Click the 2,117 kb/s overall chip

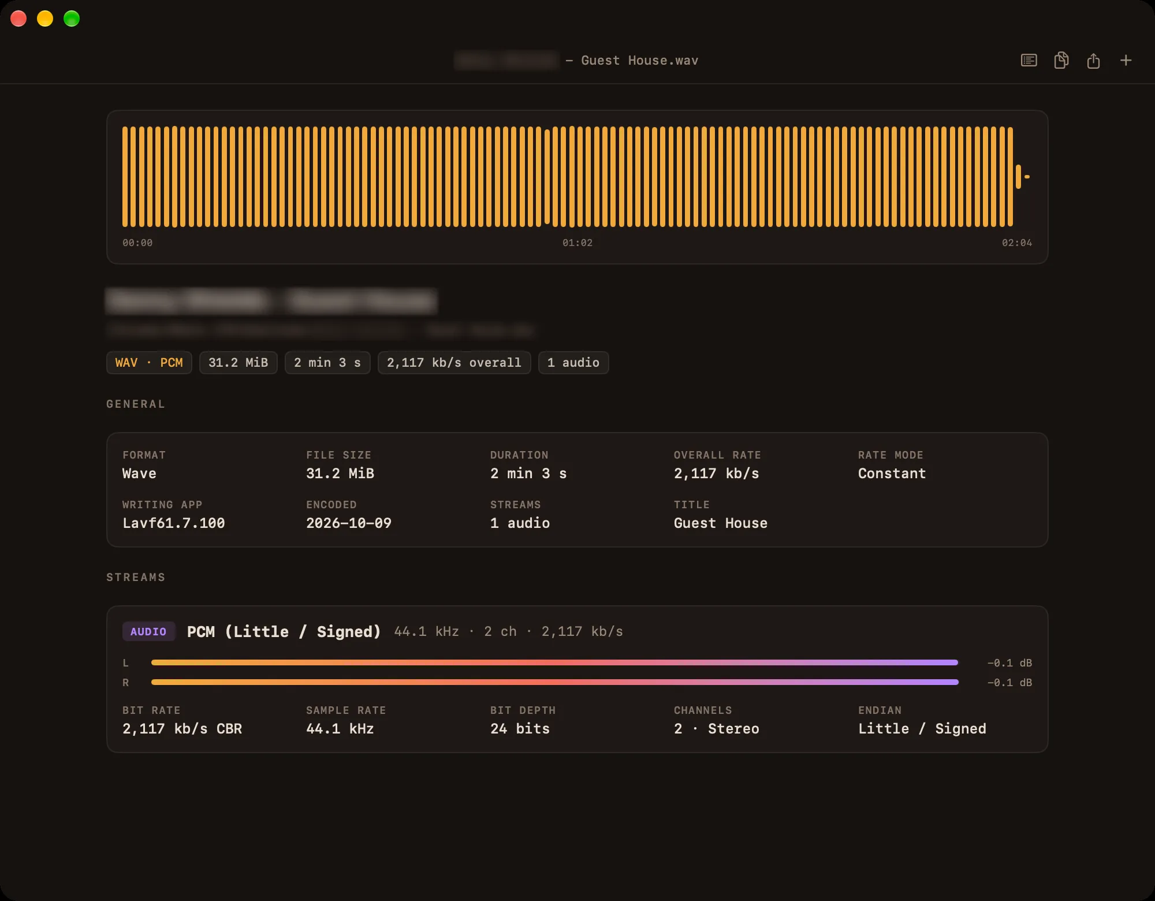tap(454, 363)
